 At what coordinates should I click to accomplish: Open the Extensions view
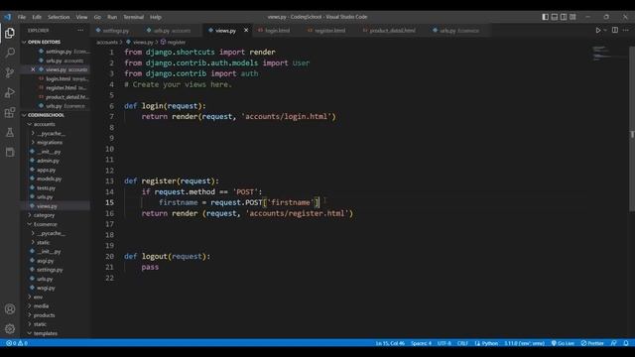tap(10, 112)
